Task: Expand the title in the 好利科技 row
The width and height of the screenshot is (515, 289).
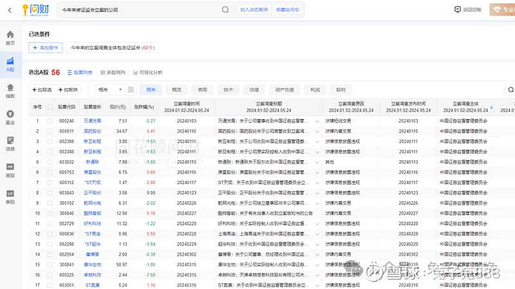Action: 317,223
